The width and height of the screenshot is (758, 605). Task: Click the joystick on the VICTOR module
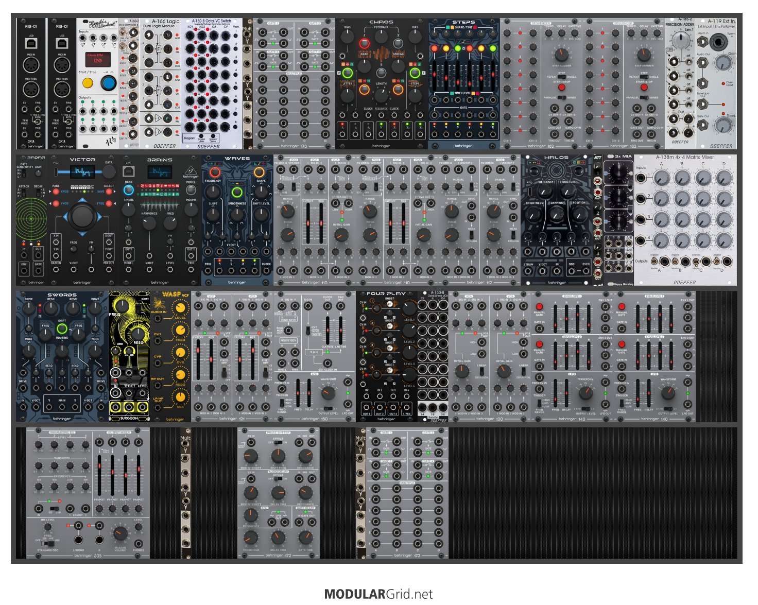click(82, 216)
